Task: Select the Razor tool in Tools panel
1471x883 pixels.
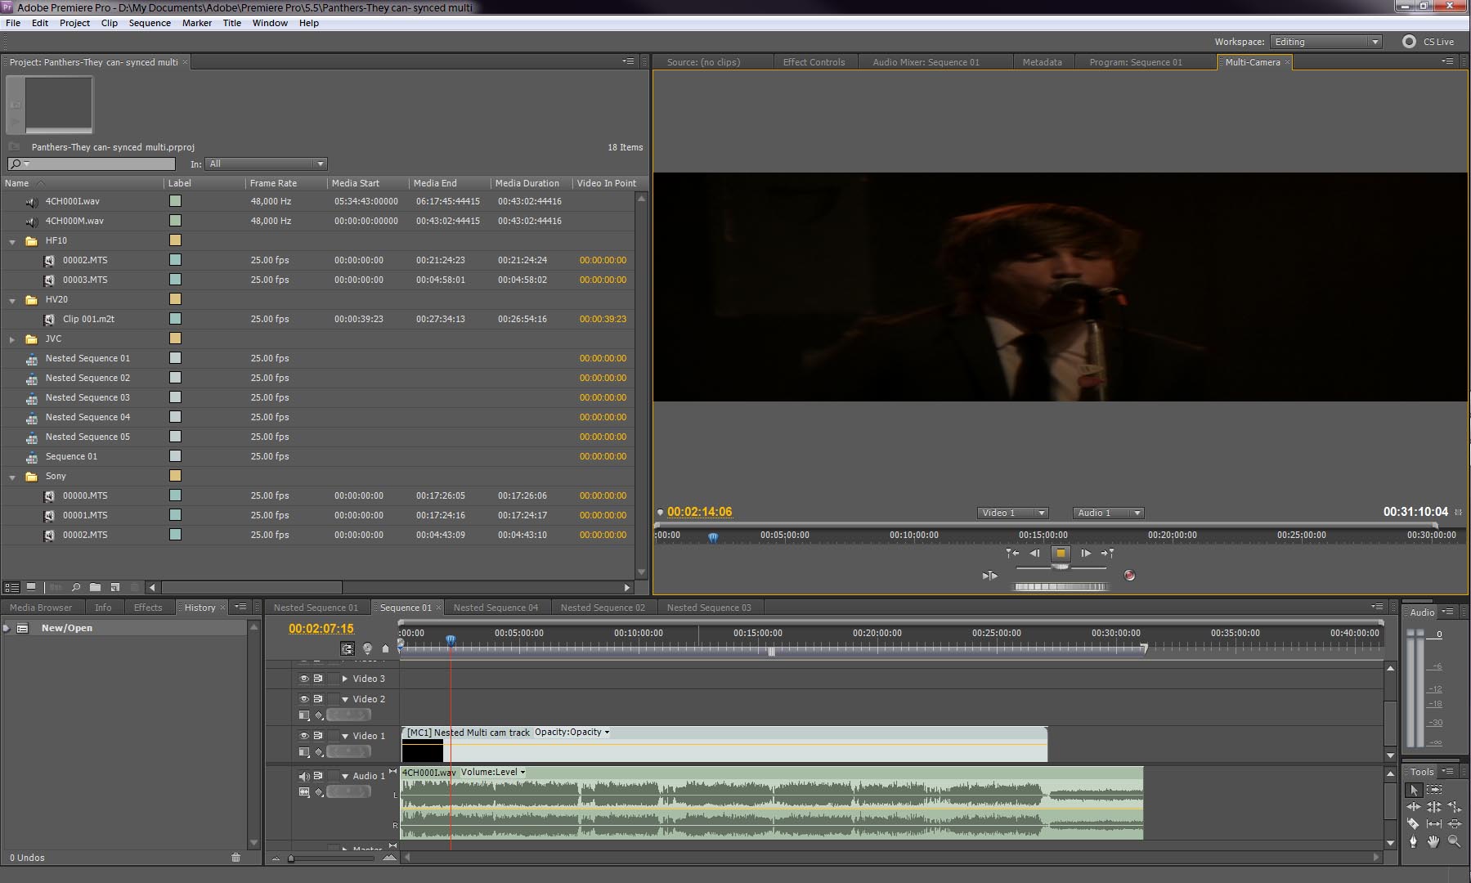Action: pyautogui.click(x=1413, y=823)
